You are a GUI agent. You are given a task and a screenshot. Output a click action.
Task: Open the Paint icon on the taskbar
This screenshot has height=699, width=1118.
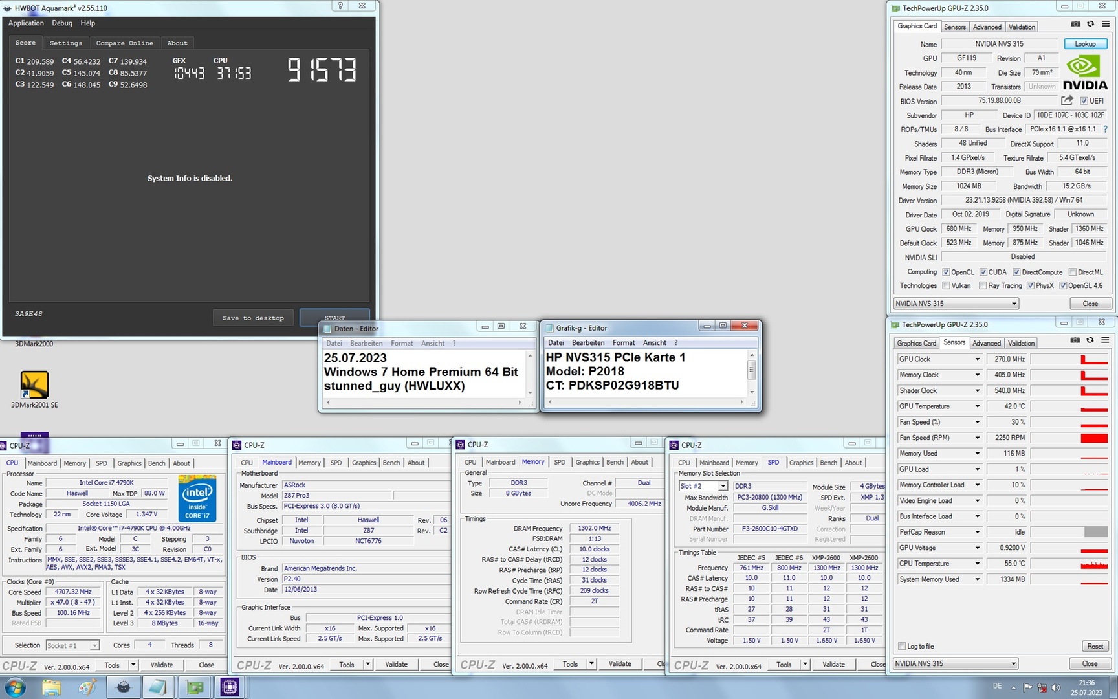pos(87,687)
